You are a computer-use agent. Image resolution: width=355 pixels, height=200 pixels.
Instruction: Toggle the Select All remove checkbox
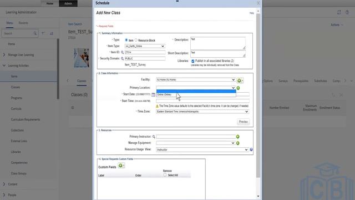(165, 175)
